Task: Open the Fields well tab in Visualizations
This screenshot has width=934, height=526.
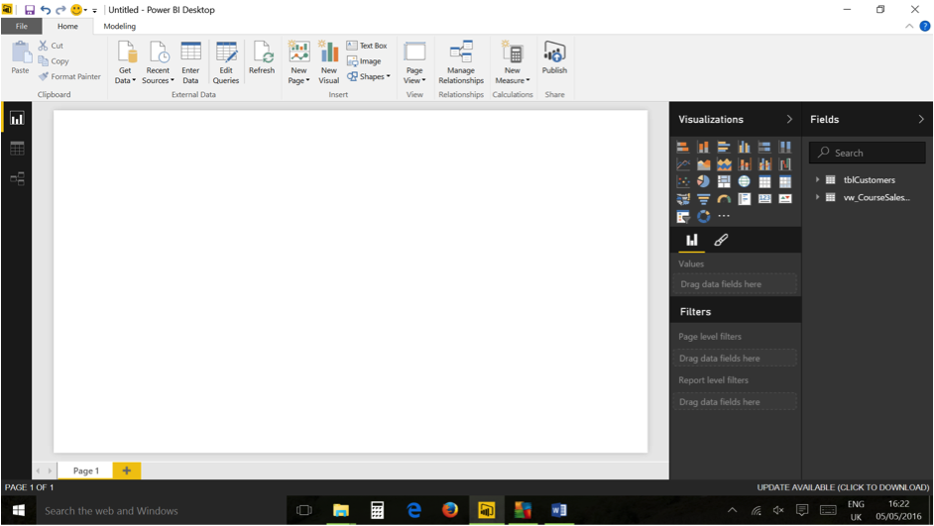Action: (x=691, y=240)
